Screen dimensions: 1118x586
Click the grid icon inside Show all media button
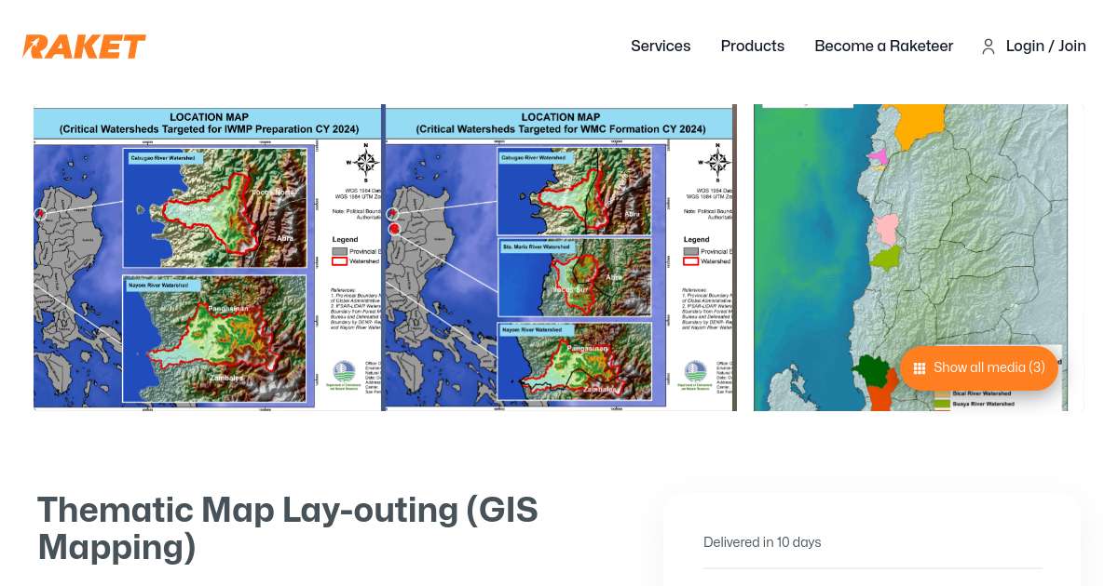920,367
